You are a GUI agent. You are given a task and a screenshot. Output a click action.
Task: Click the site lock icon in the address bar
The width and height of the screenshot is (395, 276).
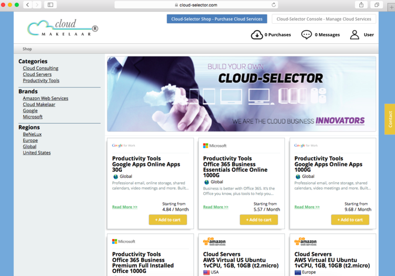176,5
